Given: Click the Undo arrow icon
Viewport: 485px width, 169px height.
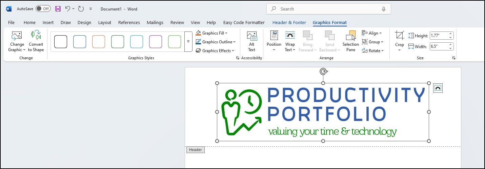Looking at the screenshot, I should (68, 9).
